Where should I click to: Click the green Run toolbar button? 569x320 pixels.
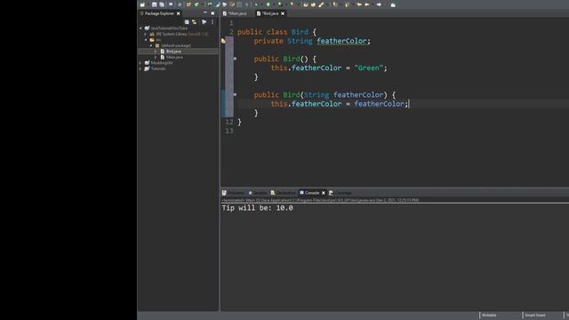tap(268, 4)
